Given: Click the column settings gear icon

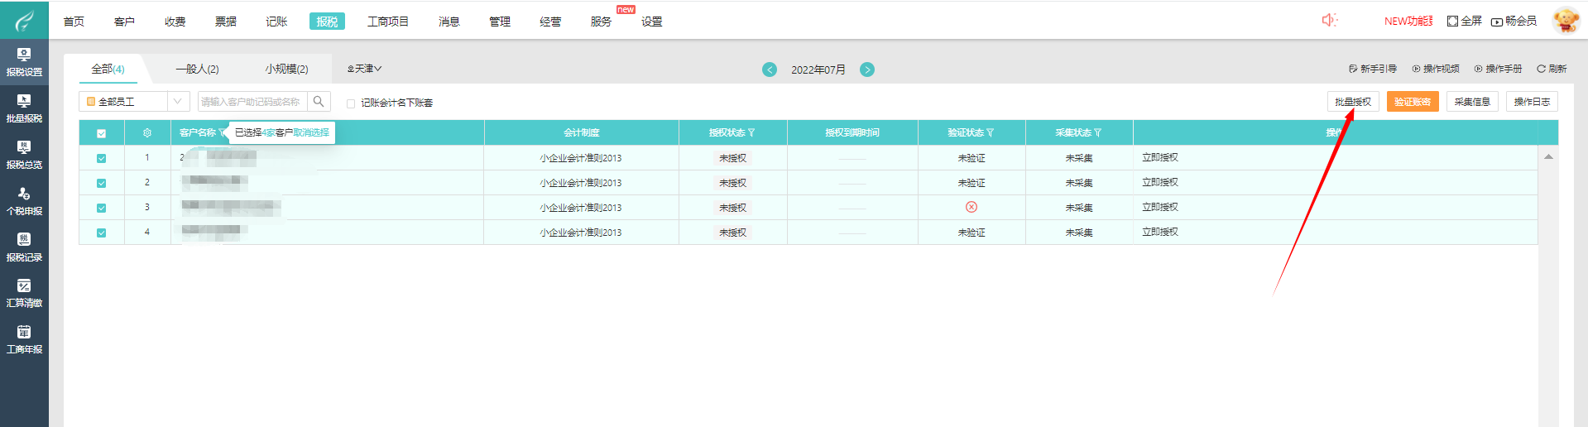Looking at the screenshot, I should (x=147, y=133).
